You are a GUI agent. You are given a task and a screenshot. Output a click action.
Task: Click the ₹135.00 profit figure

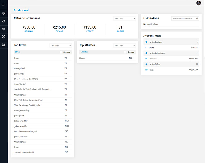(x=90, y=27)
